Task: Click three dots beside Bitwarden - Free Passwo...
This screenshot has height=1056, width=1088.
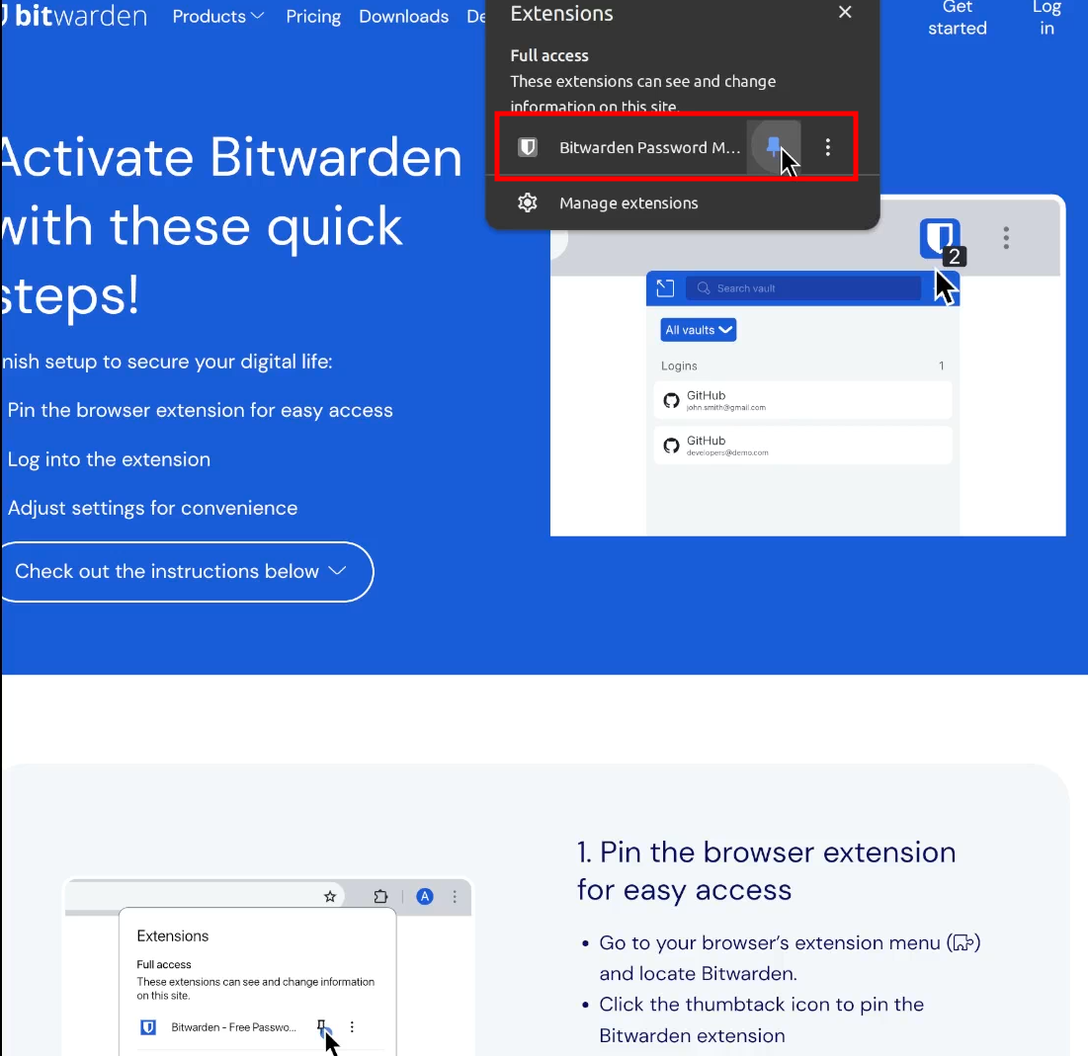Action: click(352, 1027)
